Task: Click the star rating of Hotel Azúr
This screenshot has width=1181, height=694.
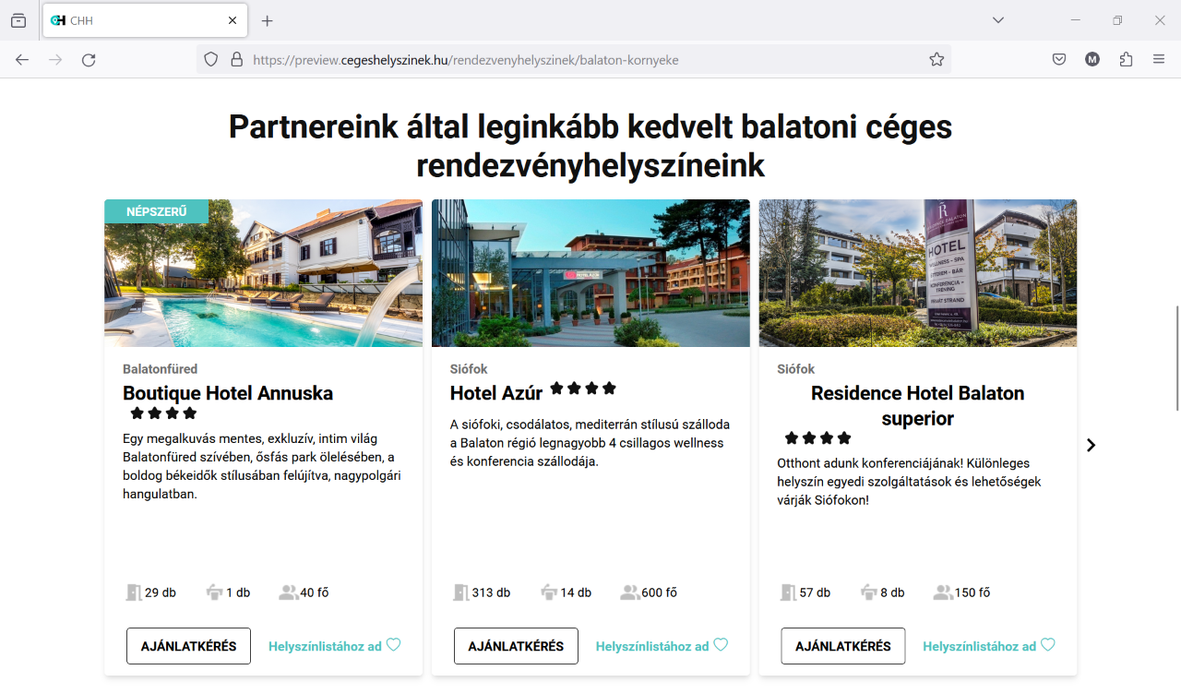Action: [583, 389]
